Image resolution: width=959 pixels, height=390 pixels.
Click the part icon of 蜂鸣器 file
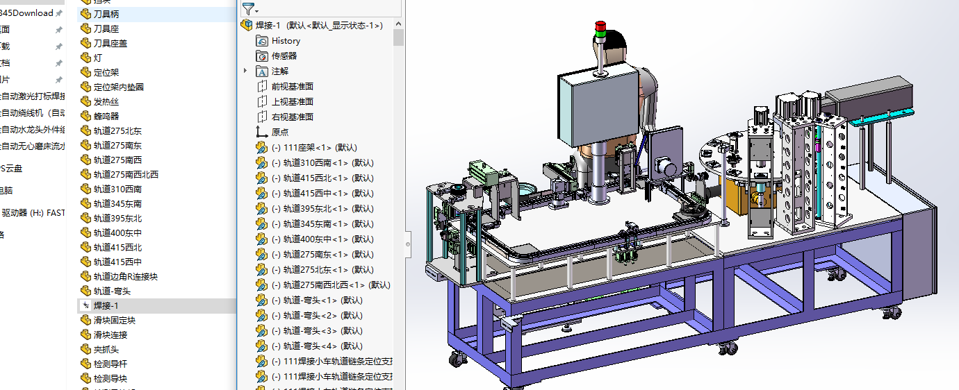click(x=86, y=116)
